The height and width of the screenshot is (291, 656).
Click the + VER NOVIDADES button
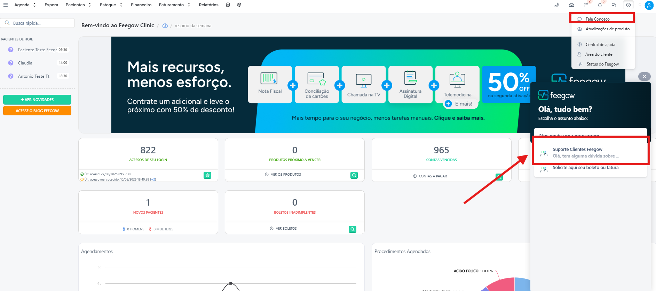(x=37, y=100)
